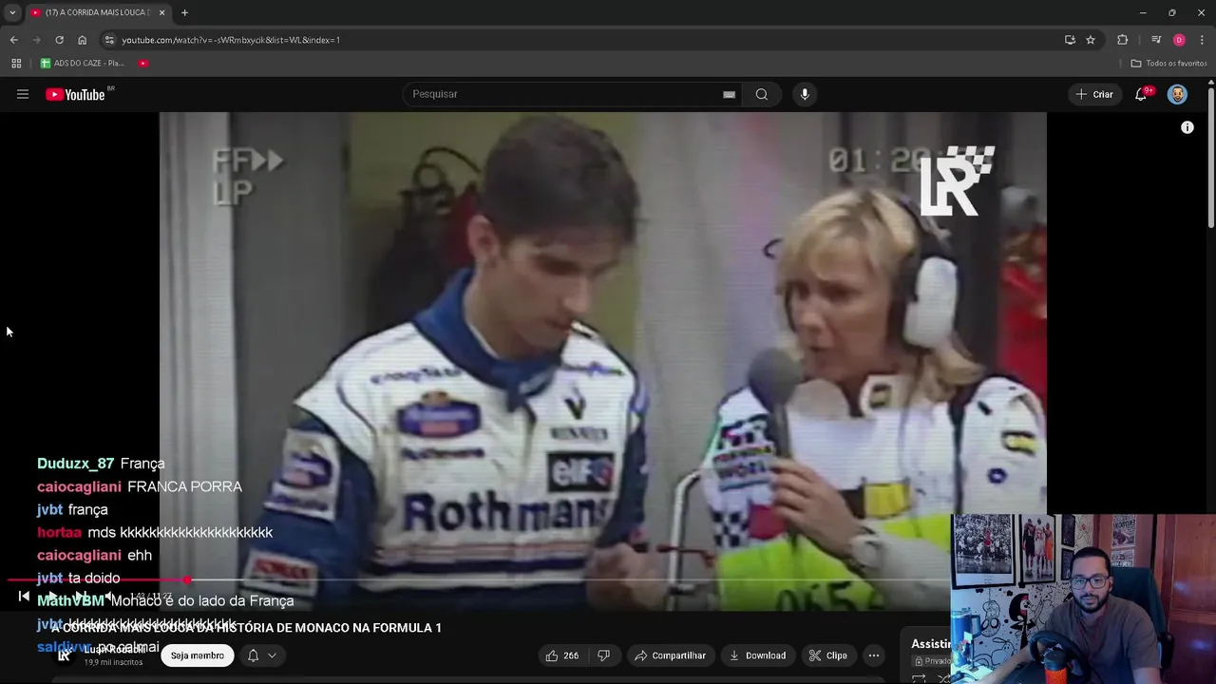Click Seja membro join button
The image size is (1216, 684).
(x=198, y=655)
